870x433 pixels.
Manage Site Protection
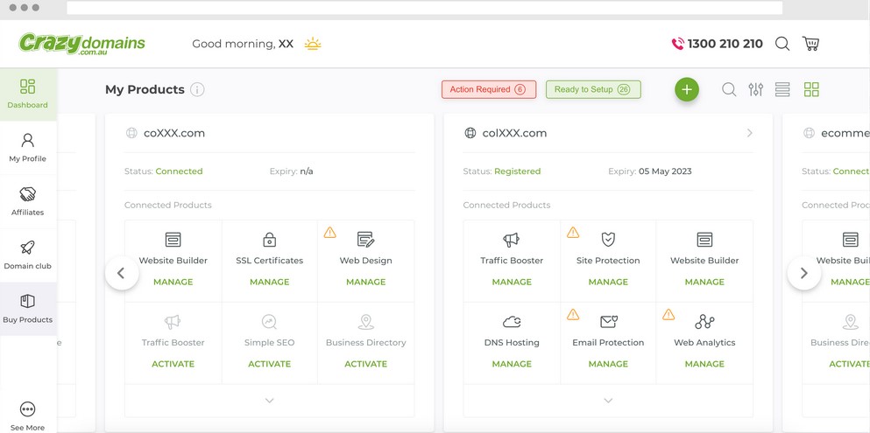coord(608,282)
